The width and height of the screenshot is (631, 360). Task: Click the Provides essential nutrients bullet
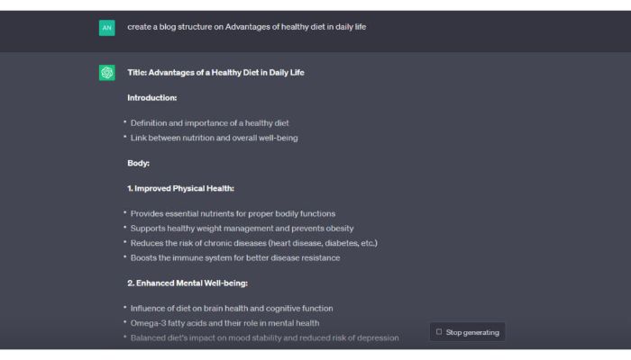coord(233,214)
